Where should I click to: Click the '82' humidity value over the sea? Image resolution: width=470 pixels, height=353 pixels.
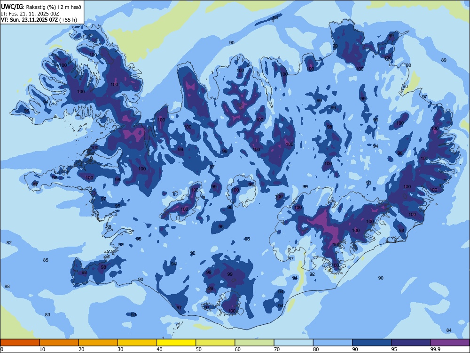[9, 242]
